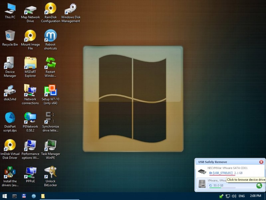This screenshot has height=200, width=266.
Task: Select the C: 50.0 GB drive entry
Action: [x=216, y=185]
